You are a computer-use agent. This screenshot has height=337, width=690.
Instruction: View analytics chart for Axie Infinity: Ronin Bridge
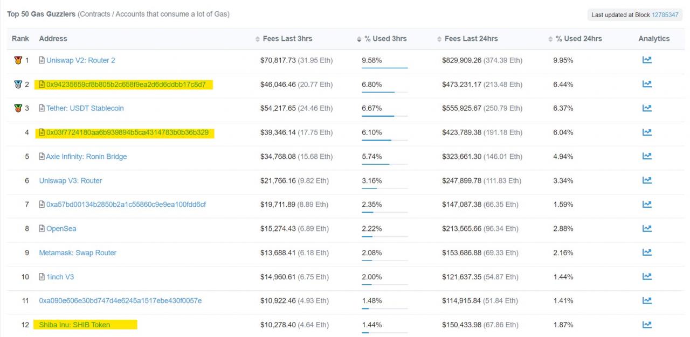tap(647, 157)
